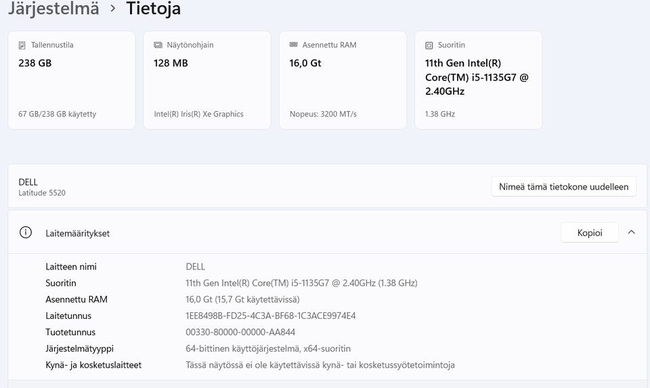Screen dimensions: 650x388
Task: Click the Järjestelmätyyppi value 64-bittinen käyttöjärjestelmä
Action: 268,349
